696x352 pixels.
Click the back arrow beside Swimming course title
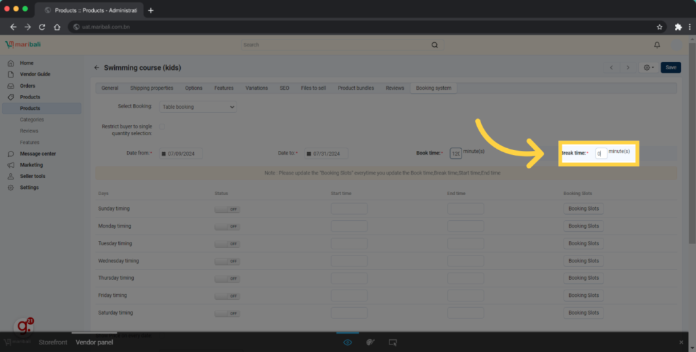point(97,68)
